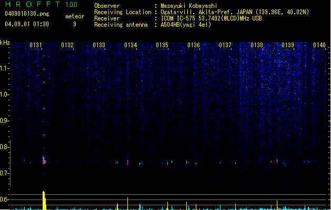Image resolution: width=331 pixels, height=210 pixels.
Task: Click the 0133 time marker
Action: tap(99, 45)
